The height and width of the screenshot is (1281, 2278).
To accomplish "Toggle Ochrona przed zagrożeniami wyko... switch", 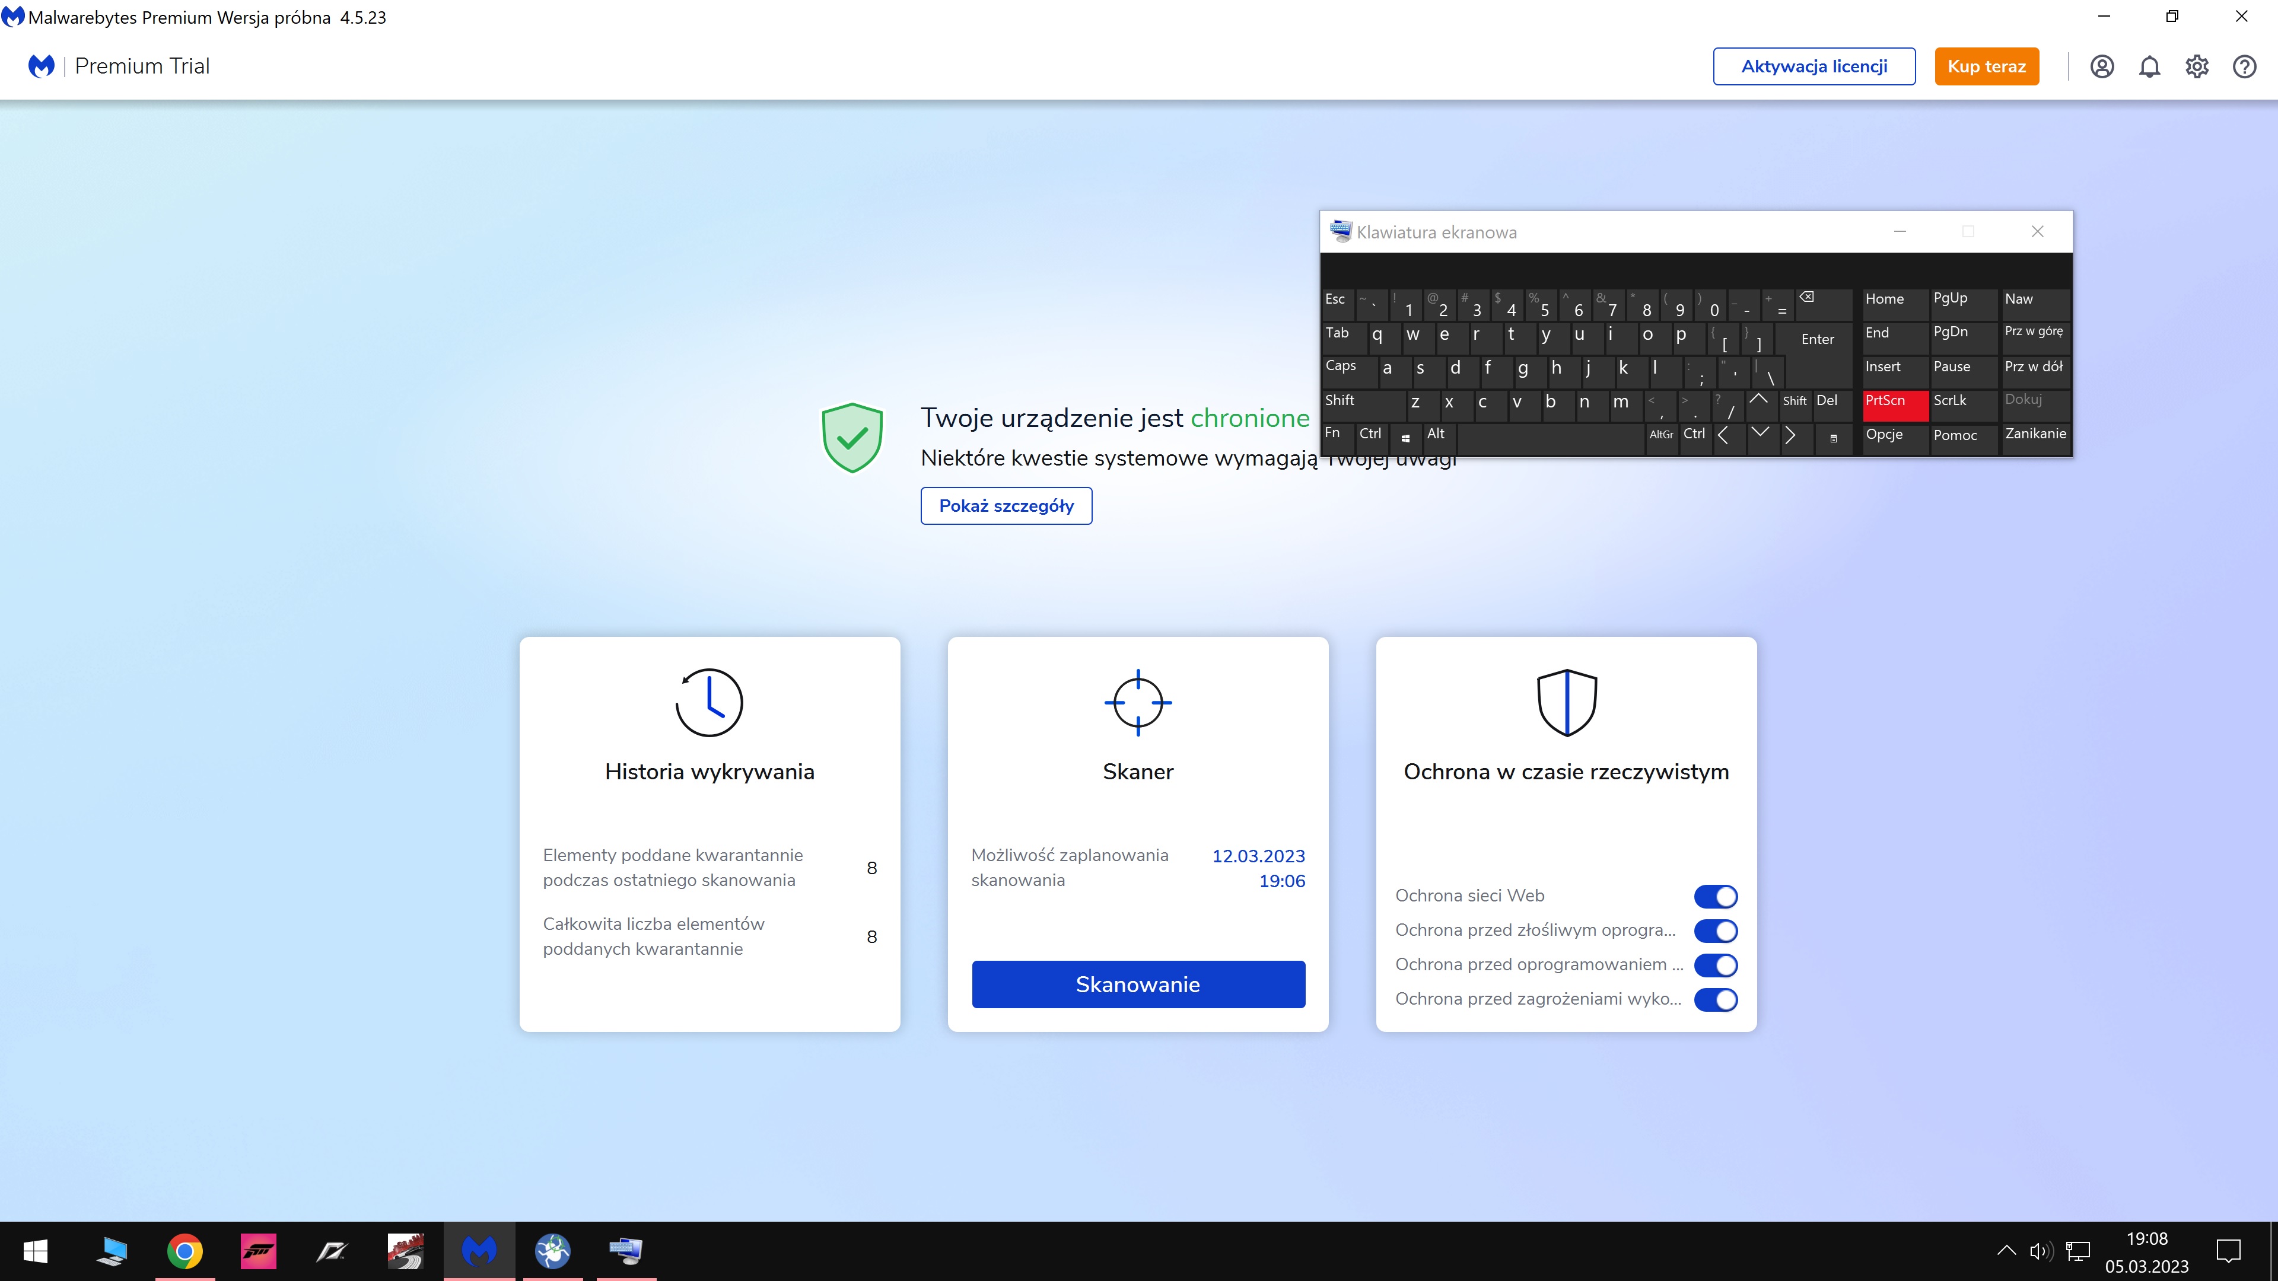I will pyautogui.click(x=1716, y=1000).
